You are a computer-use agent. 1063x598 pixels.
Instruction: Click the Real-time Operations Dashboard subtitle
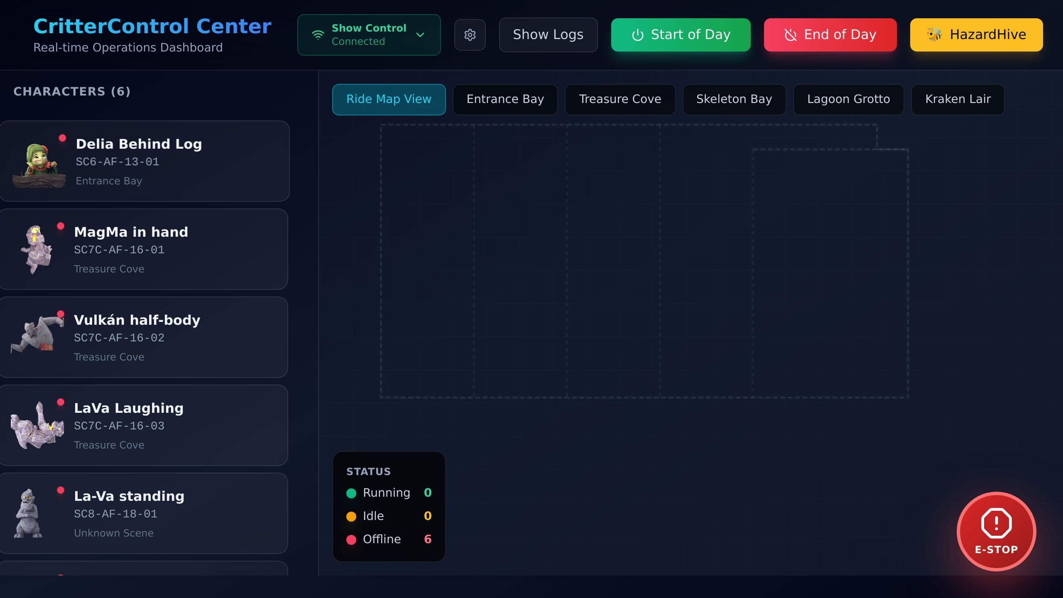coord(128,48)
